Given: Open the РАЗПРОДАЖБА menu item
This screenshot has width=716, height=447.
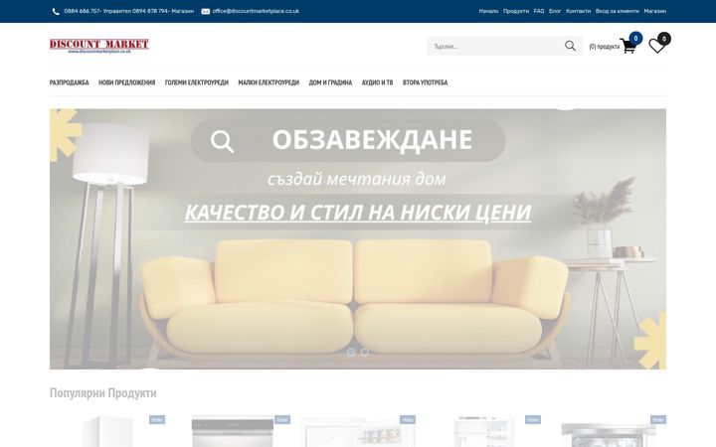Looking at the screenshot, I should [69, 82].
